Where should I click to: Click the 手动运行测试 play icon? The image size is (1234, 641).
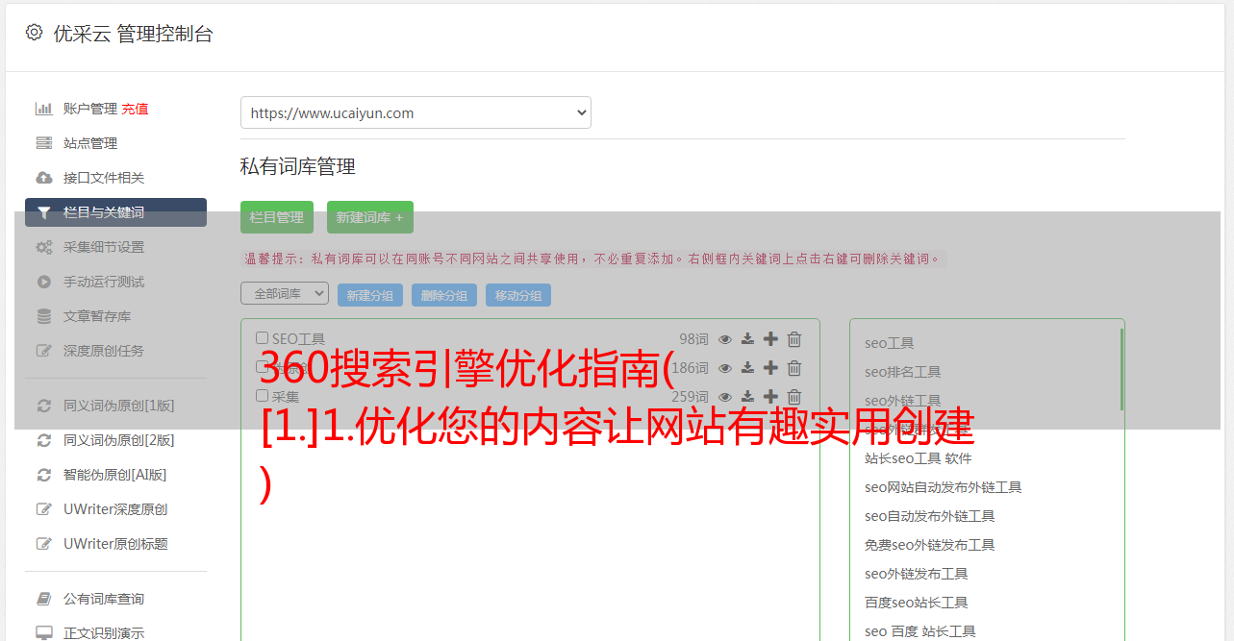click(44, 282)
